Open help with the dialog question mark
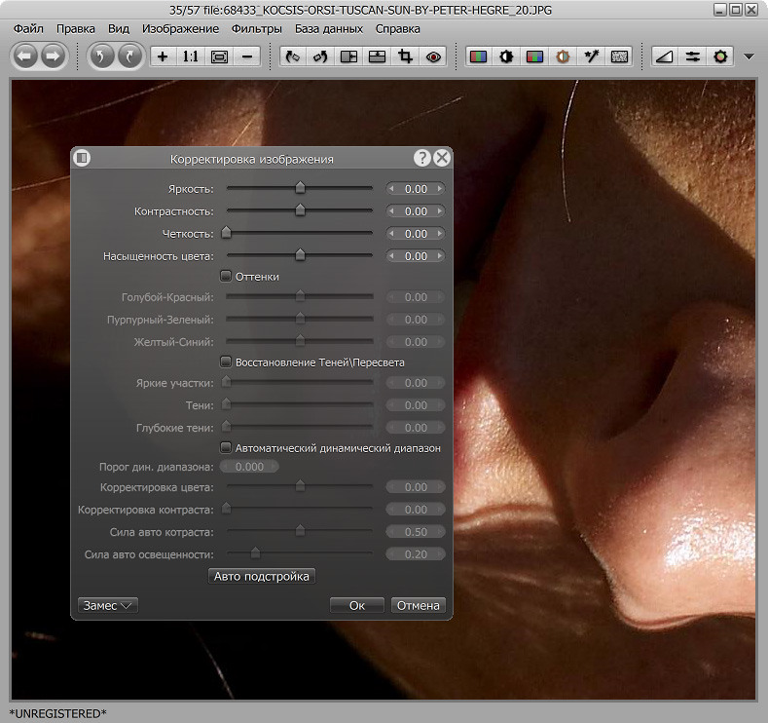 (x=421, y=158)
